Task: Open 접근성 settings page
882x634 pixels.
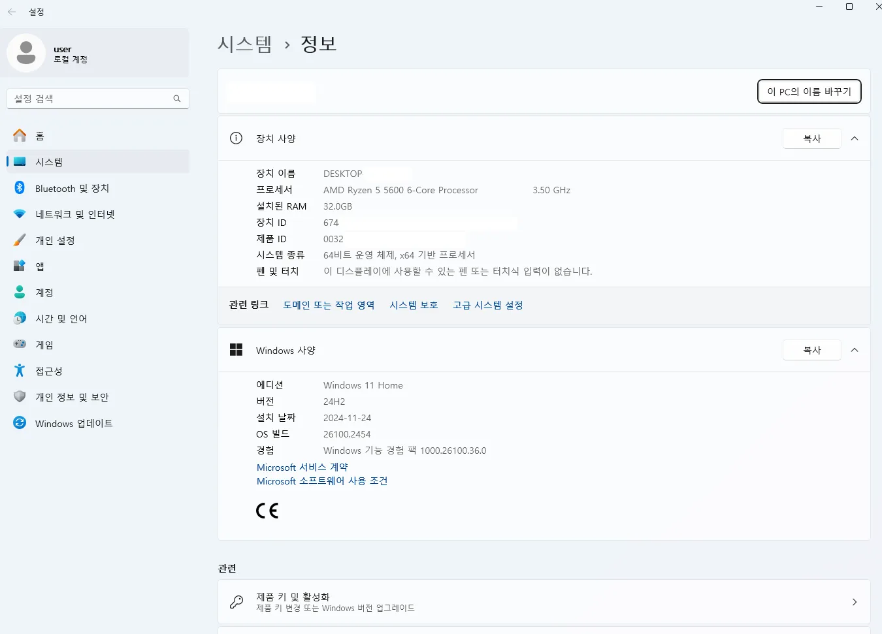Action: click(98, 371)
